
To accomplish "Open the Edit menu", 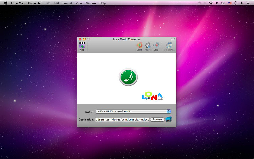I will pos(56,3).
